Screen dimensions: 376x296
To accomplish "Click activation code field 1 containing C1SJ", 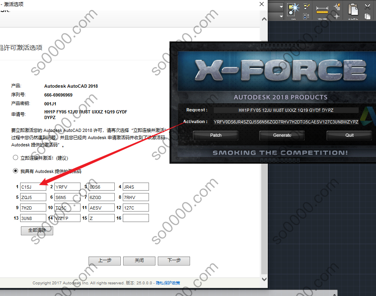I will click(33, 187).
